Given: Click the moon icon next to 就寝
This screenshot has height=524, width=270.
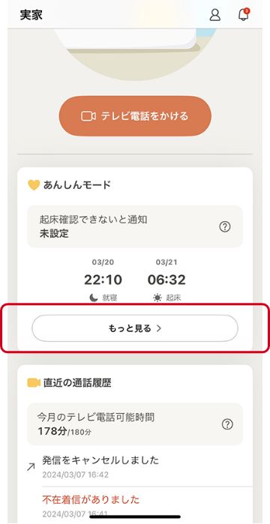Looking at the screenshot, I should pyautogui.click(x=94, y=298).
